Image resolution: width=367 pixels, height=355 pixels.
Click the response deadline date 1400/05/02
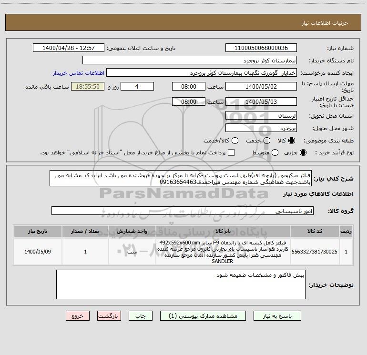[261, 86]
